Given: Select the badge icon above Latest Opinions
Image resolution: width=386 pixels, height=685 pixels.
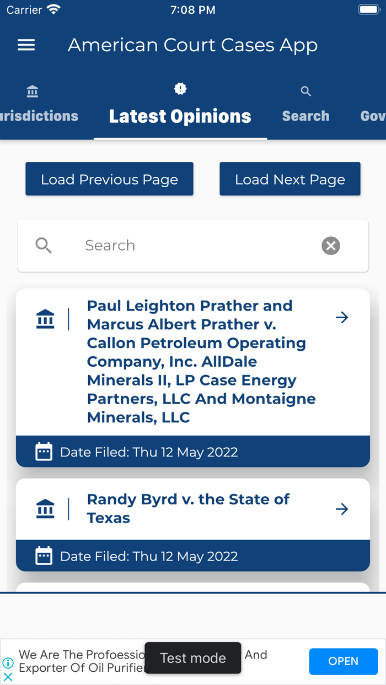Looking at the screenshot, I should click(x=180, y=88).
